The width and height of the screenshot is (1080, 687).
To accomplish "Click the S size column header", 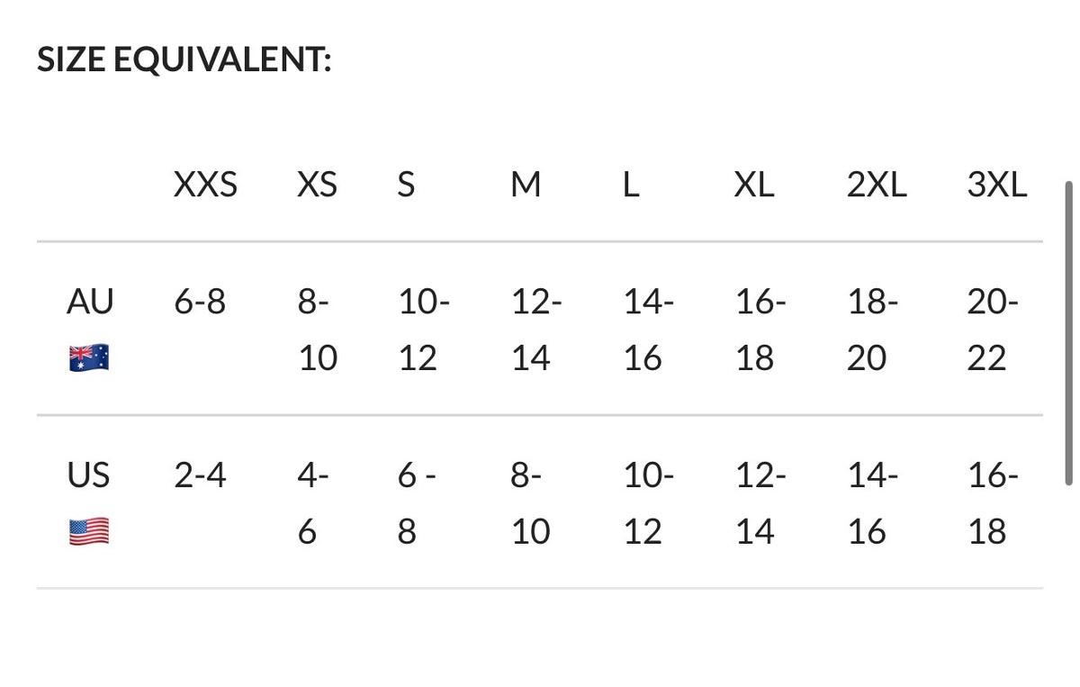I will point(406,185).
